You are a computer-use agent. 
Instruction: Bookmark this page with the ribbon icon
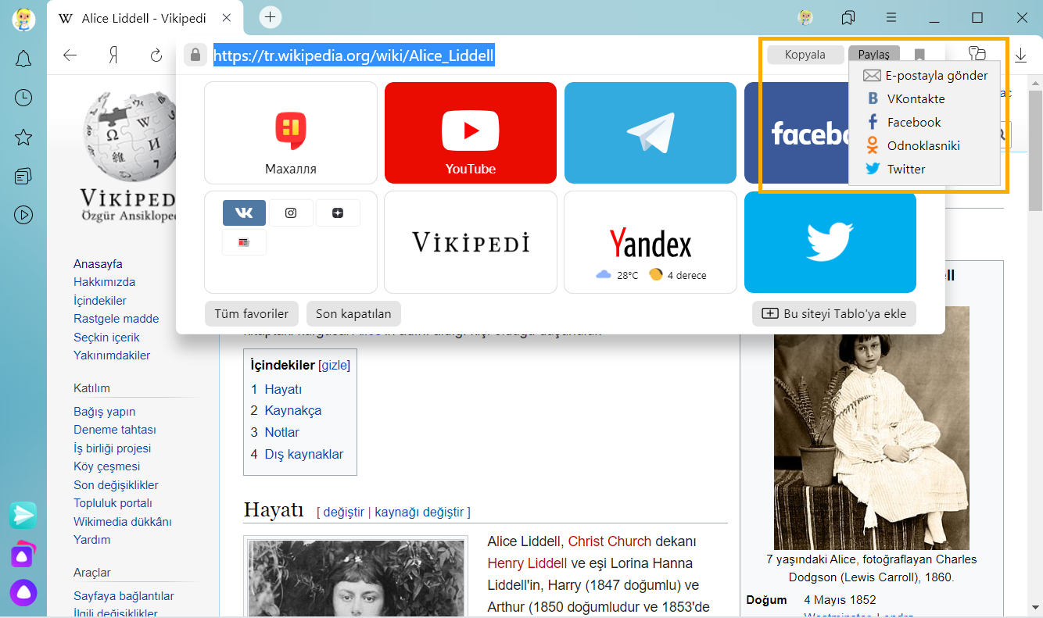(919, 55)
